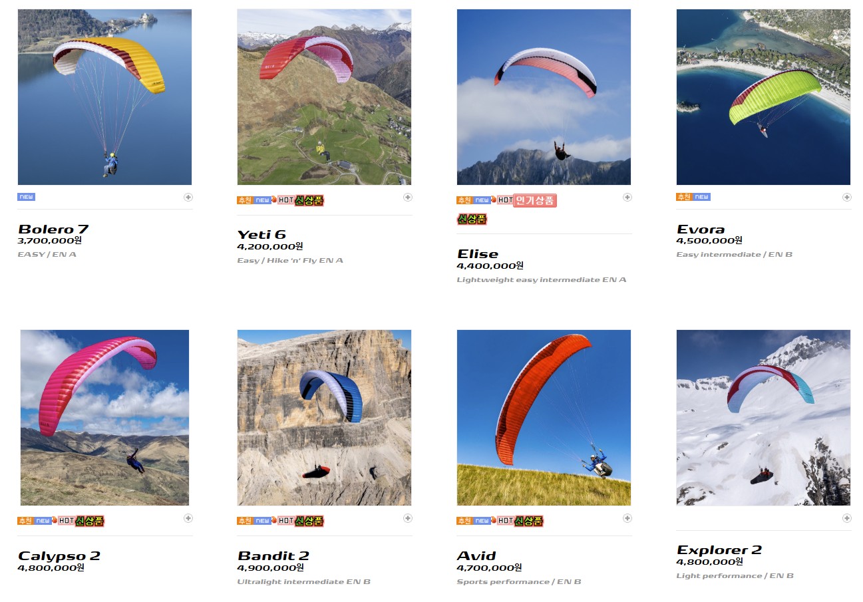Open the Evora lime green wing photo
863x602 pixels.
tap(763, 97)
